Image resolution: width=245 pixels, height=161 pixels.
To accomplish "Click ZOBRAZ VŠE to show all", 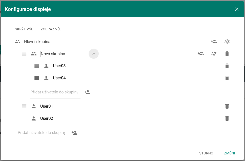I will [x=51, y=29].
